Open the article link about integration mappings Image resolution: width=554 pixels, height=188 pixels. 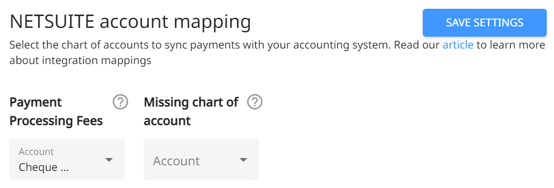click(x=458, y=45)
